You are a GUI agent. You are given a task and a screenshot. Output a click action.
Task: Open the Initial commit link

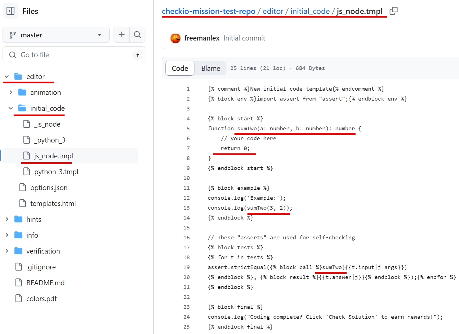point(244,38)
